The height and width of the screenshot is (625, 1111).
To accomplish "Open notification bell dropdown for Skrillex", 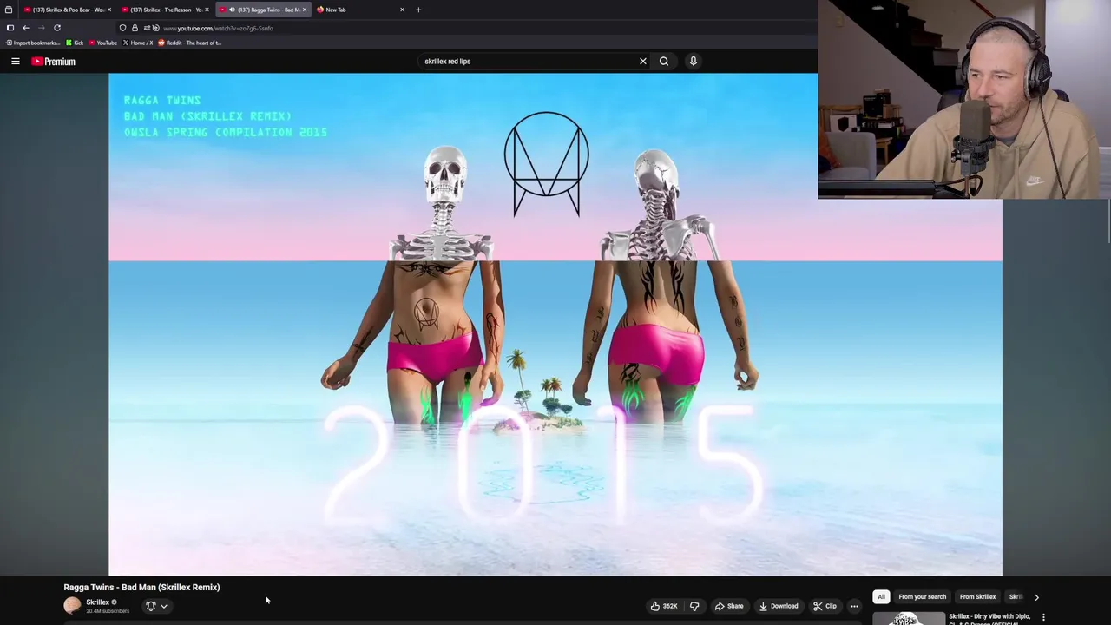I will tap(156, 606).
